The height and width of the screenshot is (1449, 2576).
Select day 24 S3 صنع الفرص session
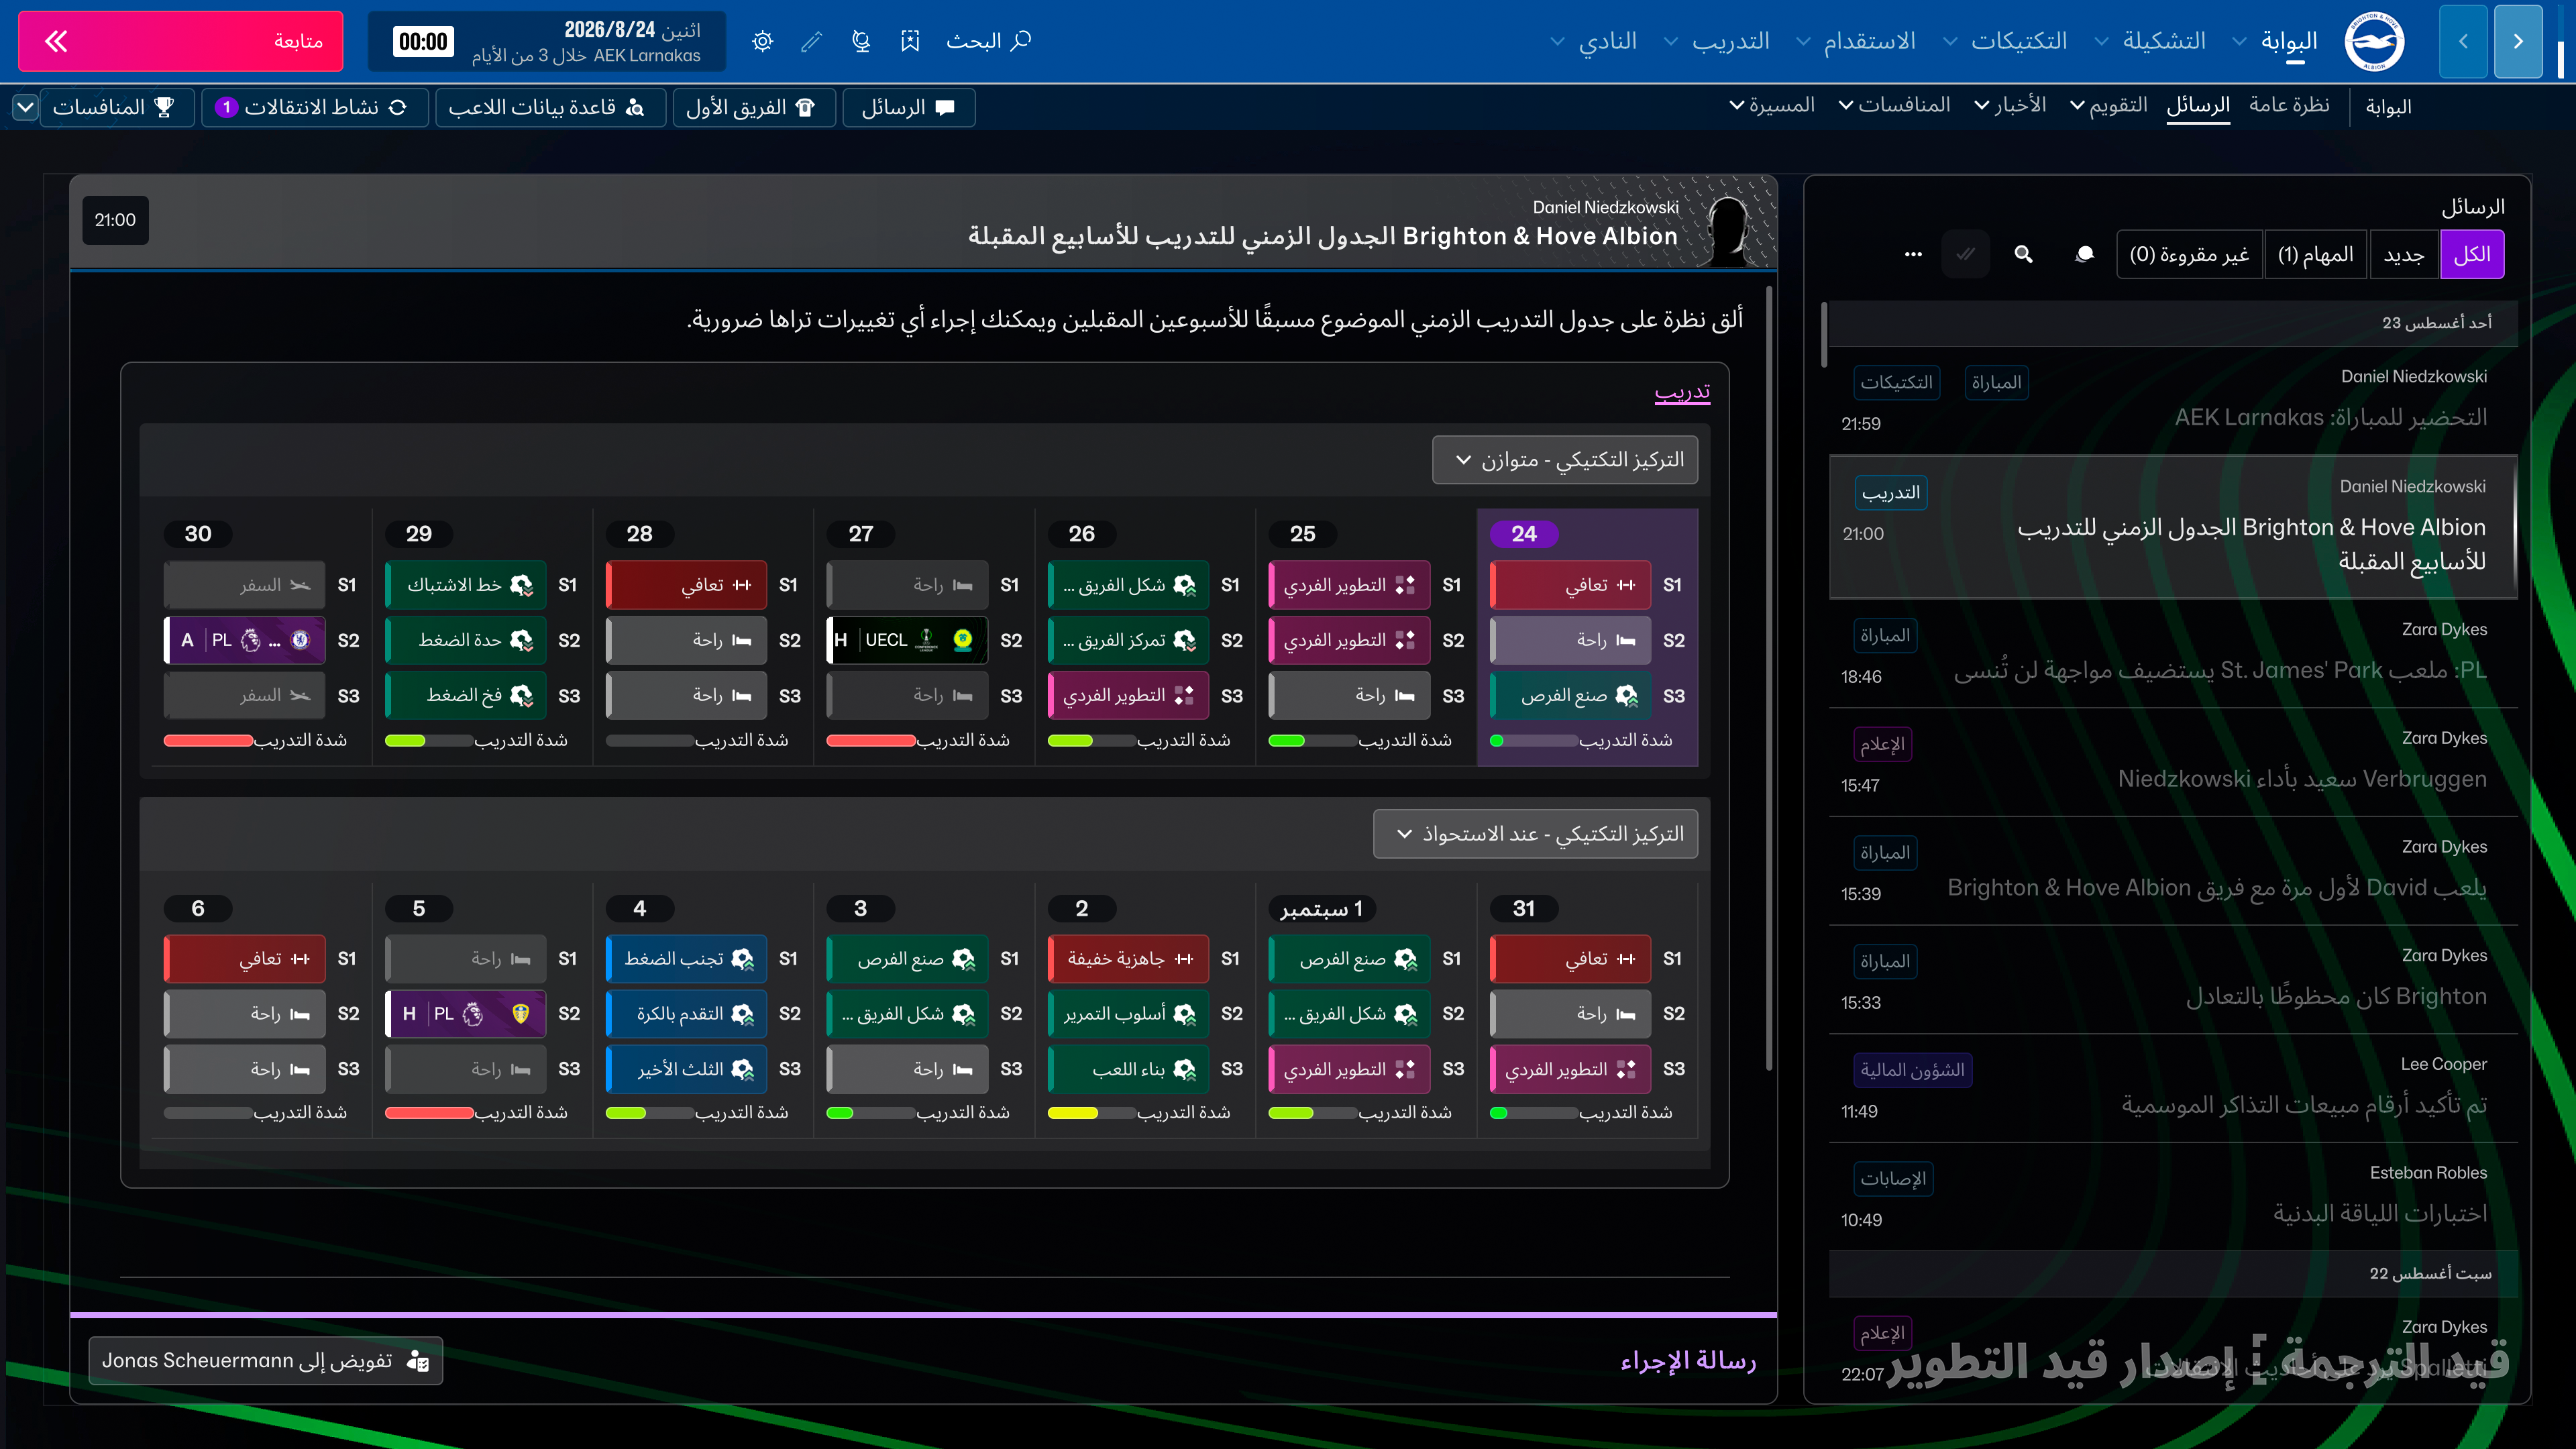click(1570, 696)
